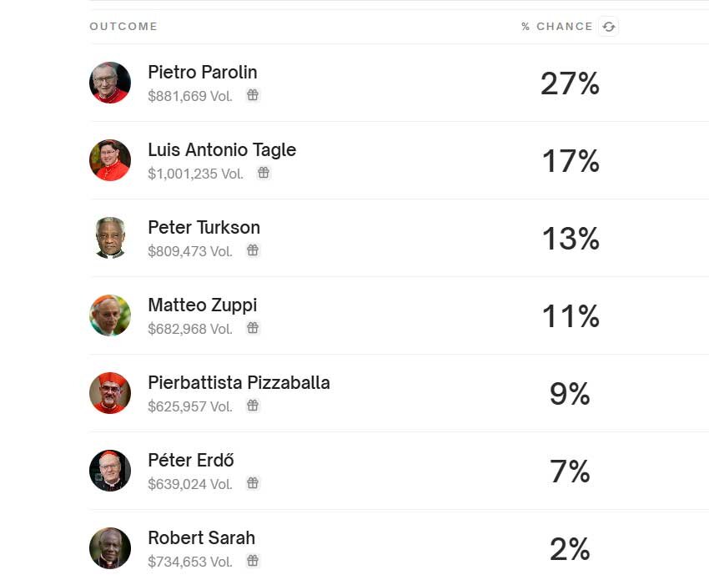This screenshot has height=580, width=709.
Task: Open Luis Antonio Tagle's avatar photo
Action: click(110, 160)
